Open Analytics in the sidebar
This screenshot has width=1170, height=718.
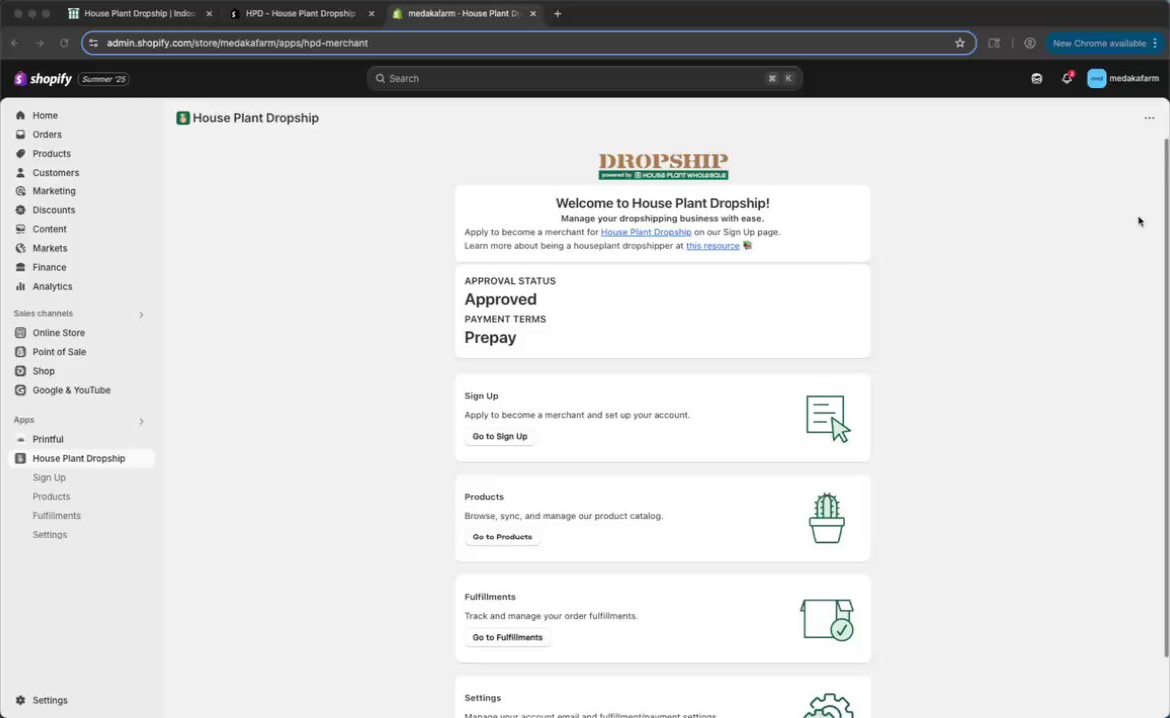point(52,286)
